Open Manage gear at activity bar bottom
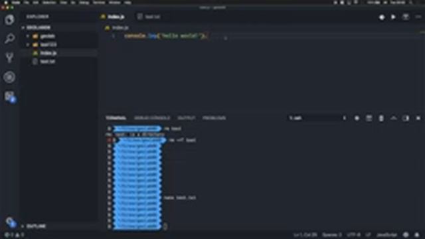The width and height of the screenshot is (425, 239). 11,222
